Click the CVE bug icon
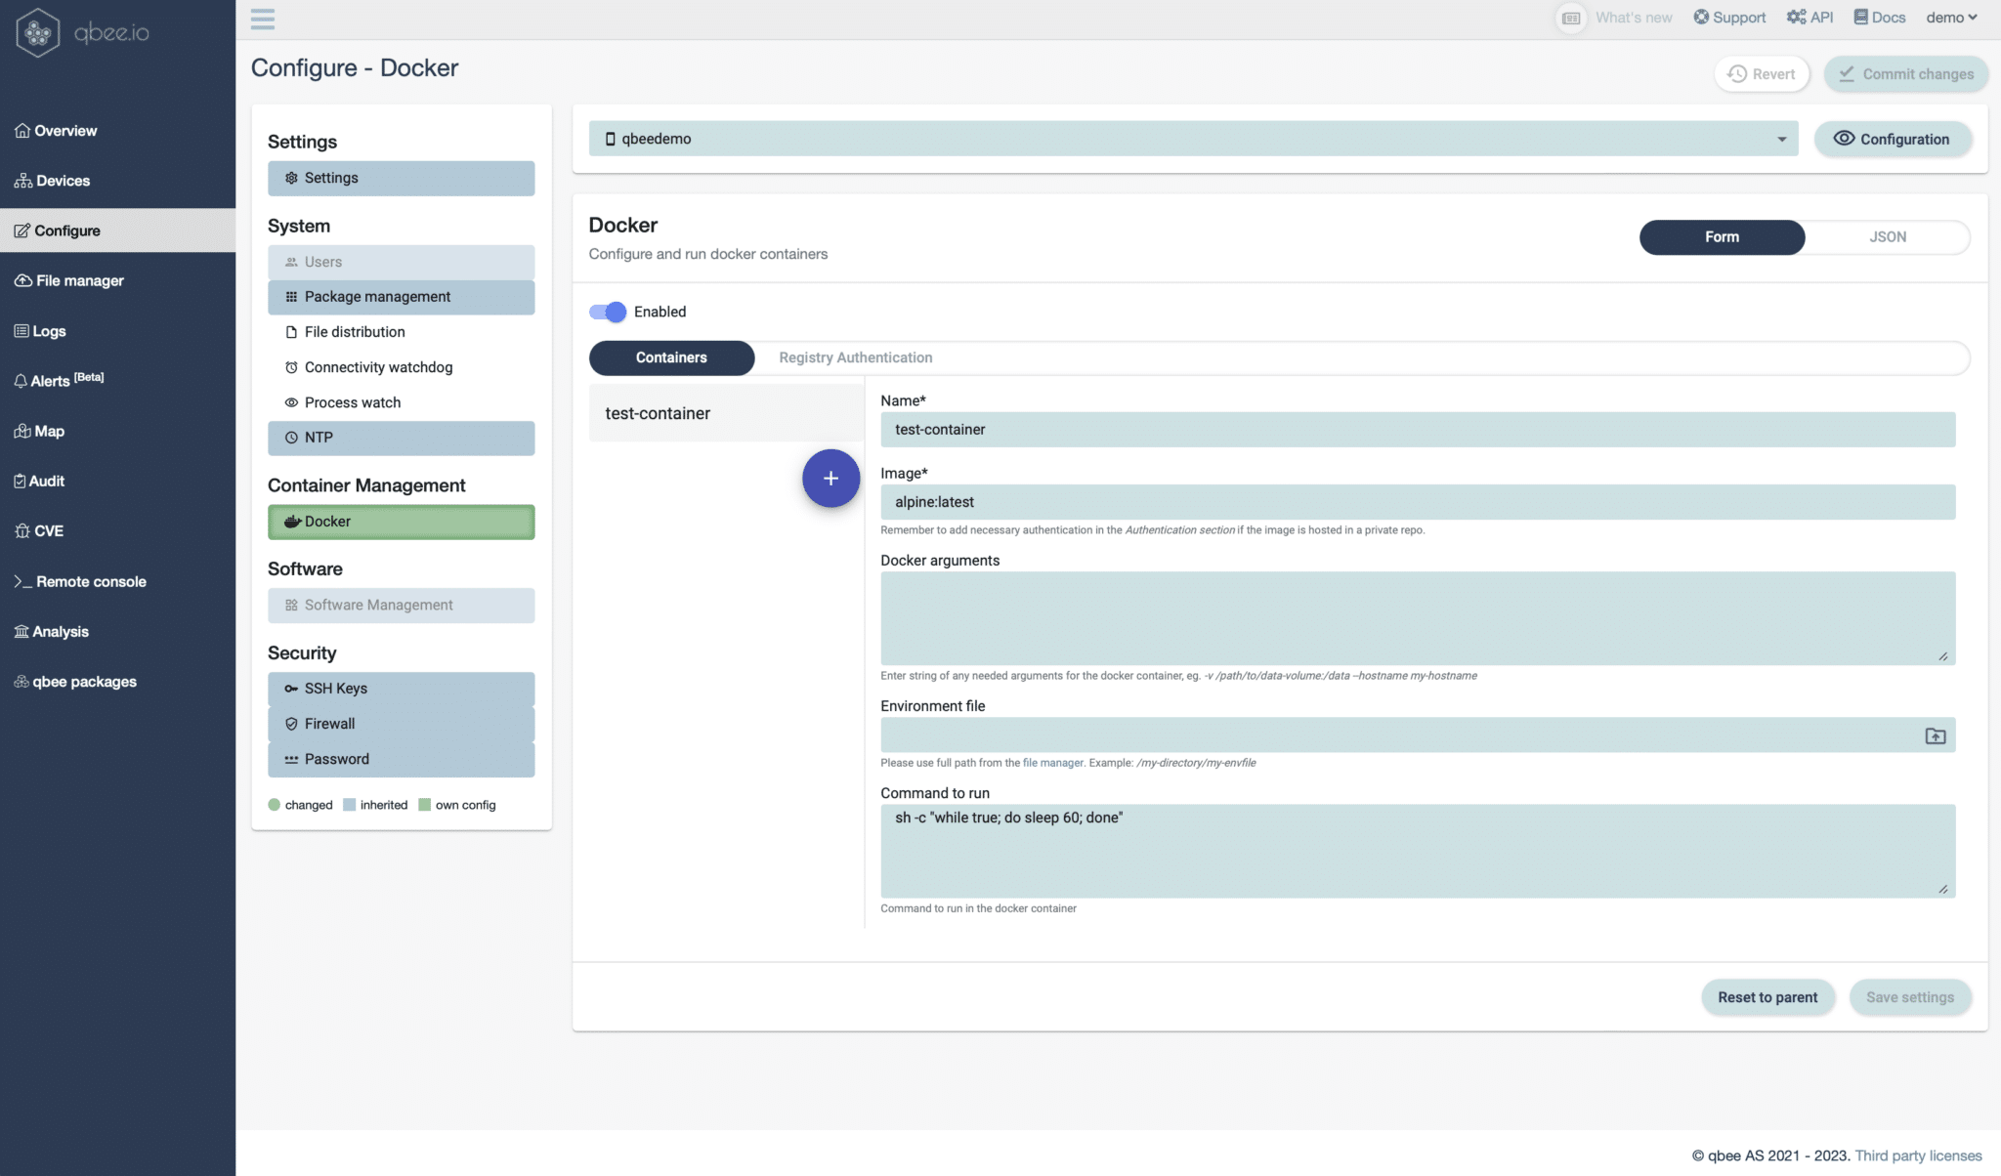The width and height of the screenshot is (2001, 1176). (x=21, y=530)
